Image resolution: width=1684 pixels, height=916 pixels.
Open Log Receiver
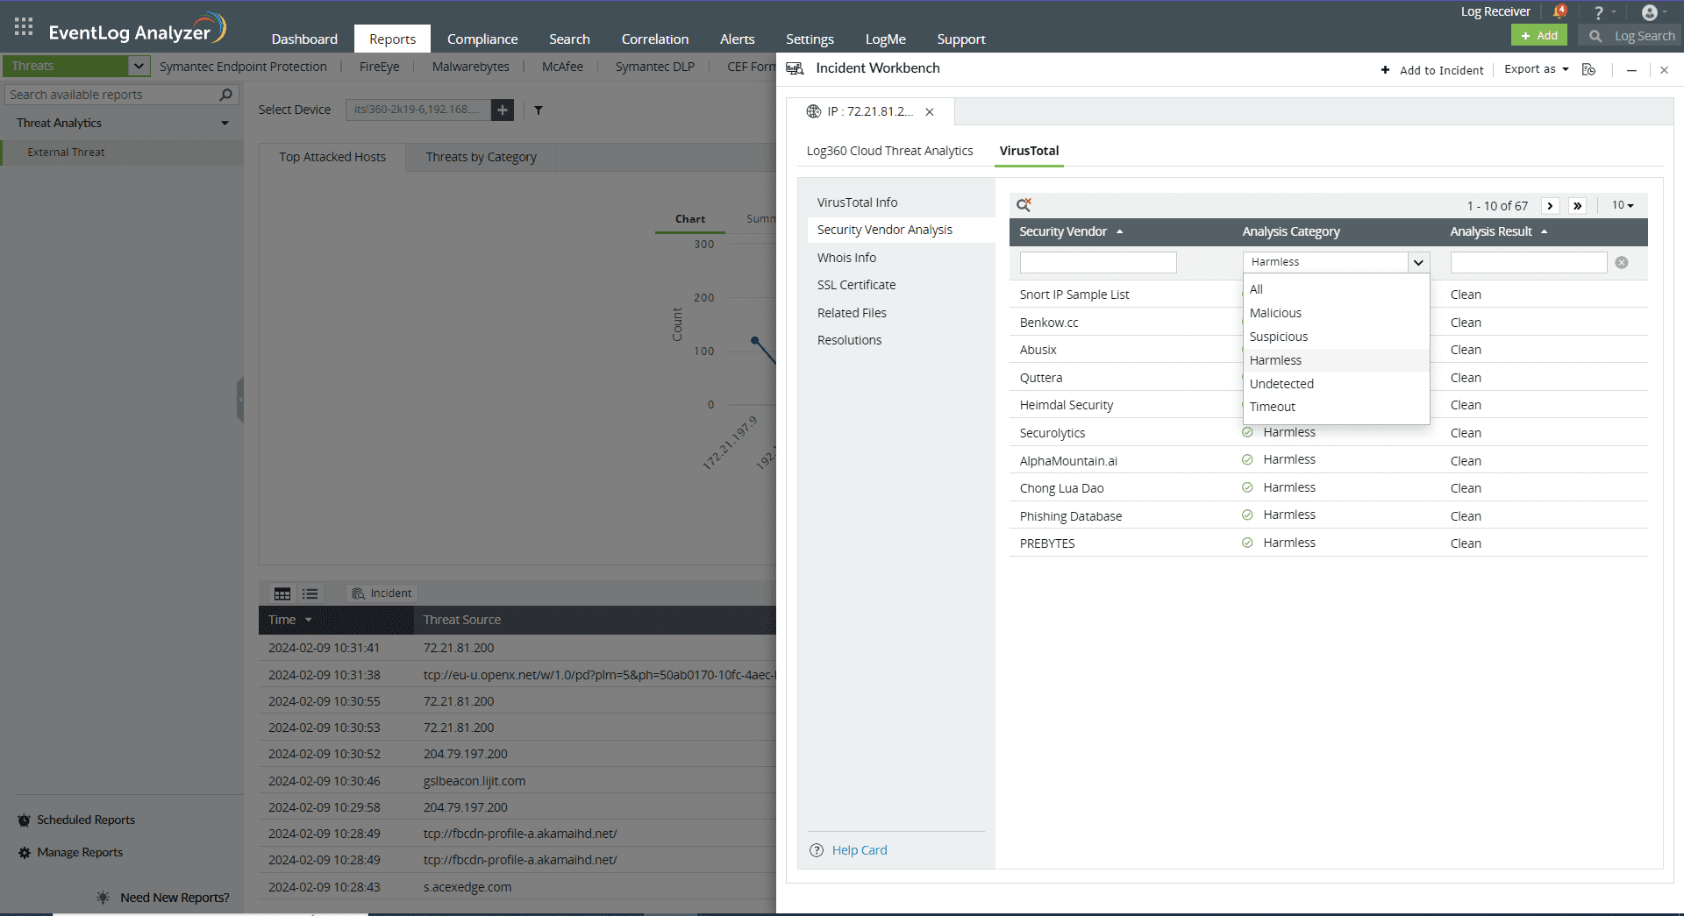pyautogui.click(x=1495, y=11)
